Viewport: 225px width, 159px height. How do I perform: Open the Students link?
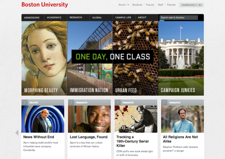click(137, 5)
